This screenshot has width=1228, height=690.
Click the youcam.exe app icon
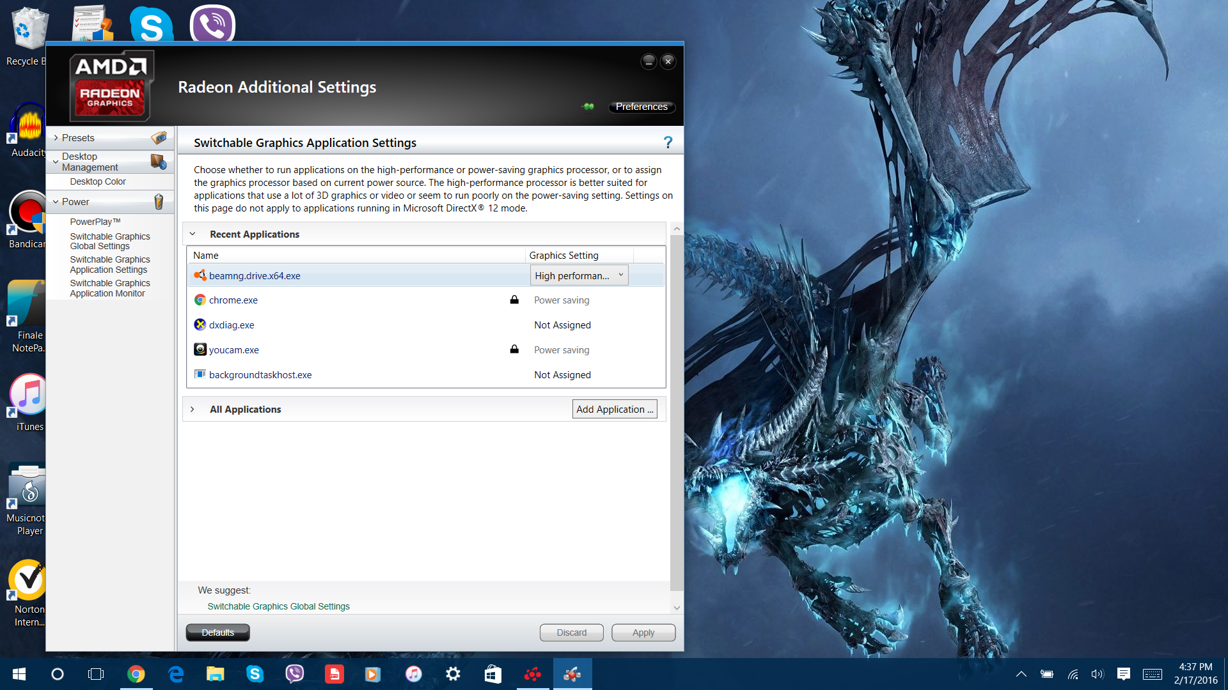tap(200, 349)
